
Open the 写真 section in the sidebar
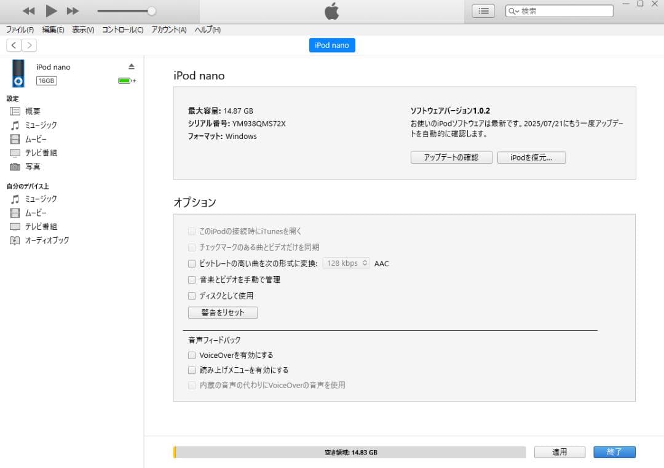coord(14,166)
